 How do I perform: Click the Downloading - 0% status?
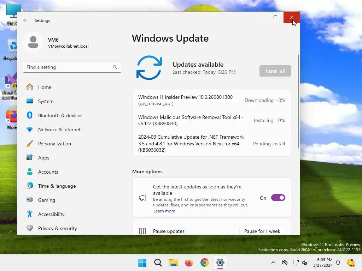coord(265,100)
